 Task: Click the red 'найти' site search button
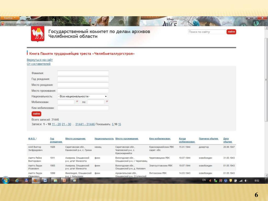pyautogui.click(x=231, y=32)
